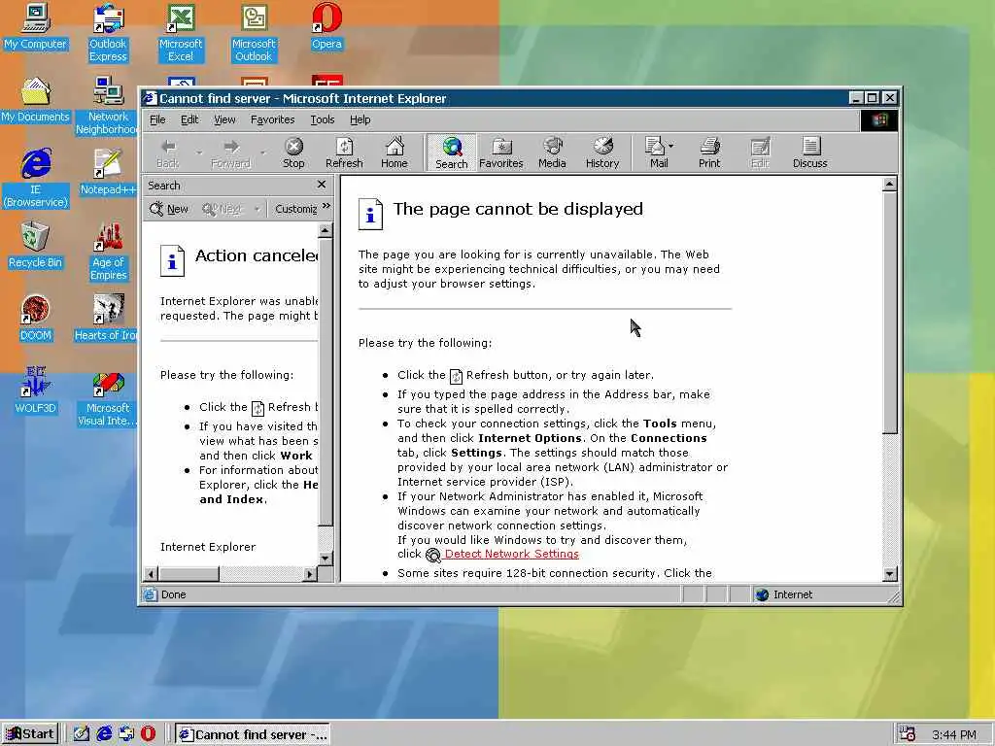Open the Media toolbar button
Image resolution: width=995 pixels, height=746 pixels.
pyautogui.click(x=552, y=153)
